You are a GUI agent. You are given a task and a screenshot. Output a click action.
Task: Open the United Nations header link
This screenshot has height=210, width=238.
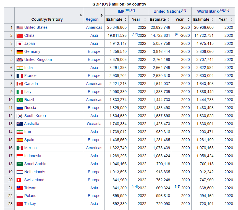click(x=167, y=11)
